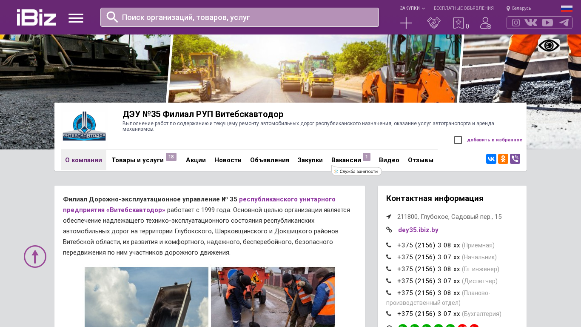This screenshot has width=581, height=327.
Task: Open the dump truck photo thumbnail
Action: (x=146, y=297)
